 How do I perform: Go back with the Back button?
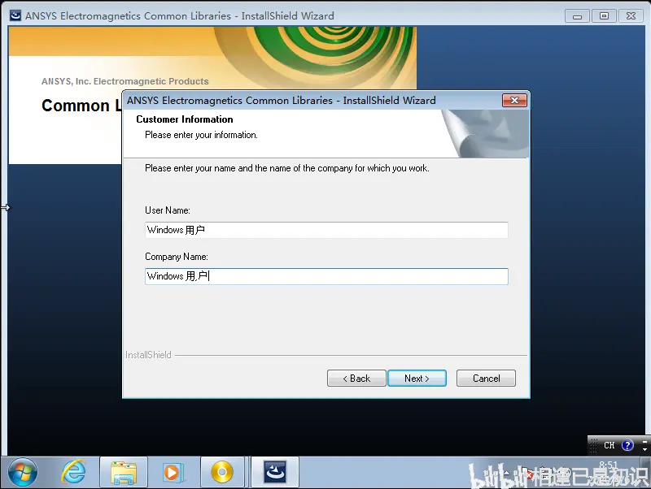pos(356,378)
